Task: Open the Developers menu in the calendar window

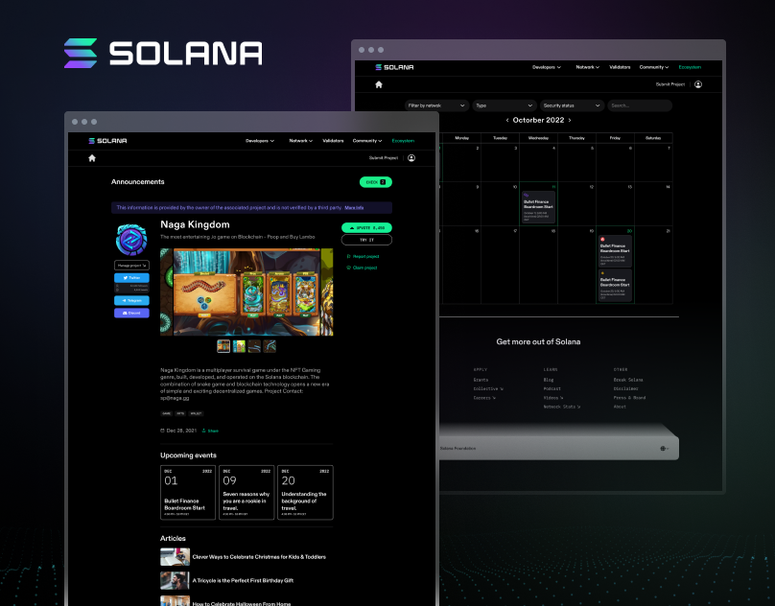Action: tap(546, 67)
